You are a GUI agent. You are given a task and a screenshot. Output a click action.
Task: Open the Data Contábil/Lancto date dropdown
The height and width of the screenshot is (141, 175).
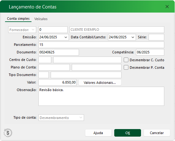[x=133, y=37]
